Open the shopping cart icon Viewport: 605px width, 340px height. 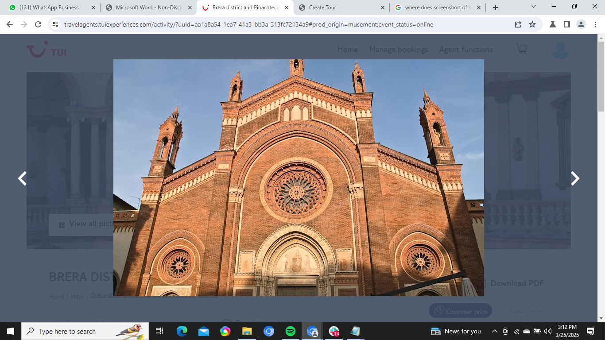521,49
